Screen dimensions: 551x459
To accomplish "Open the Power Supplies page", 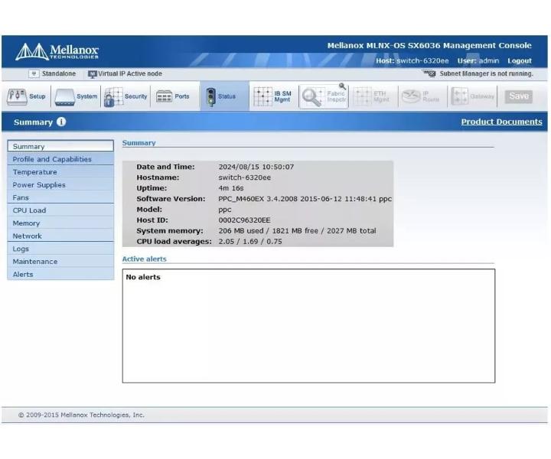I will [x=60, y=184].
